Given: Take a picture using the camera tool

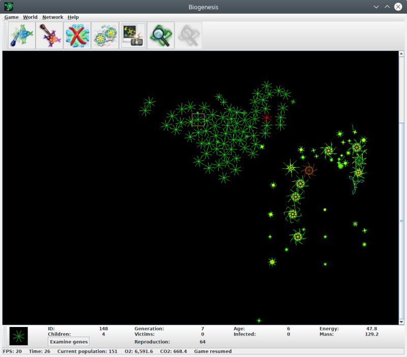Looking at the screenshot, I should click(132, 35).
